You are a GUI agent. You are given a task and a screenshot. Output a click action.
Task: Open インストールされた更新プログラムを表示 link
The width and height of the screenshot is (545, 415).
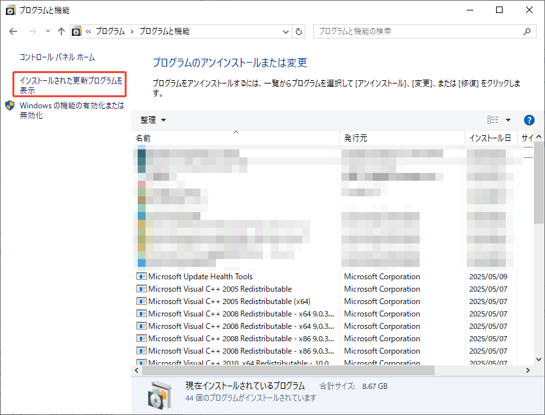71,85
